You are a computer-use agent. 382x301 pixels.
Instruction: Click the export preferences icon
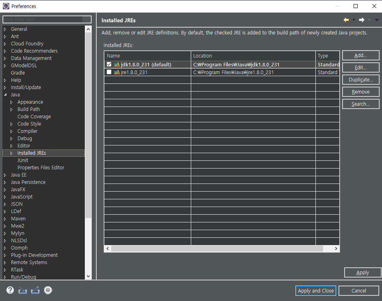tap(35, 290)
